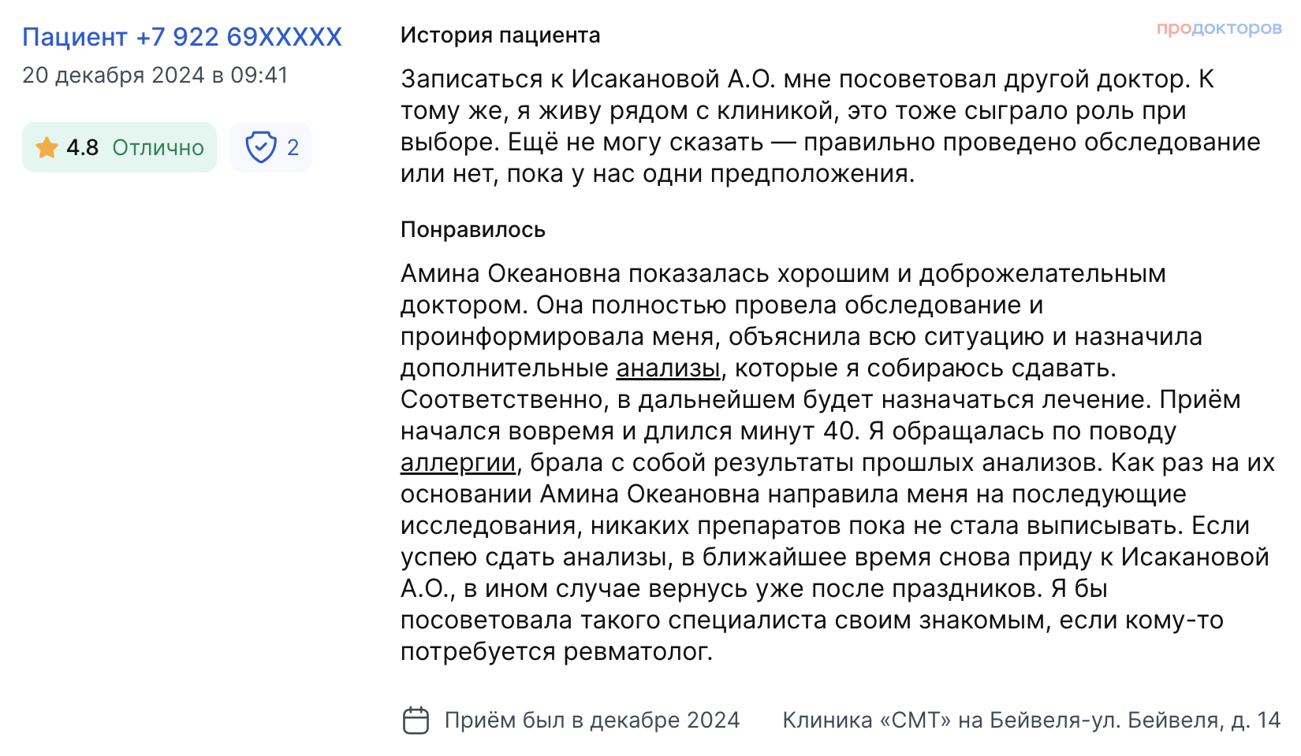Click the 09:41 time in the timestamp

(x=259, y=75)
